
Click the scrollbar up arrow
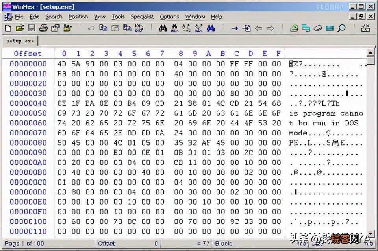point(370,52)
